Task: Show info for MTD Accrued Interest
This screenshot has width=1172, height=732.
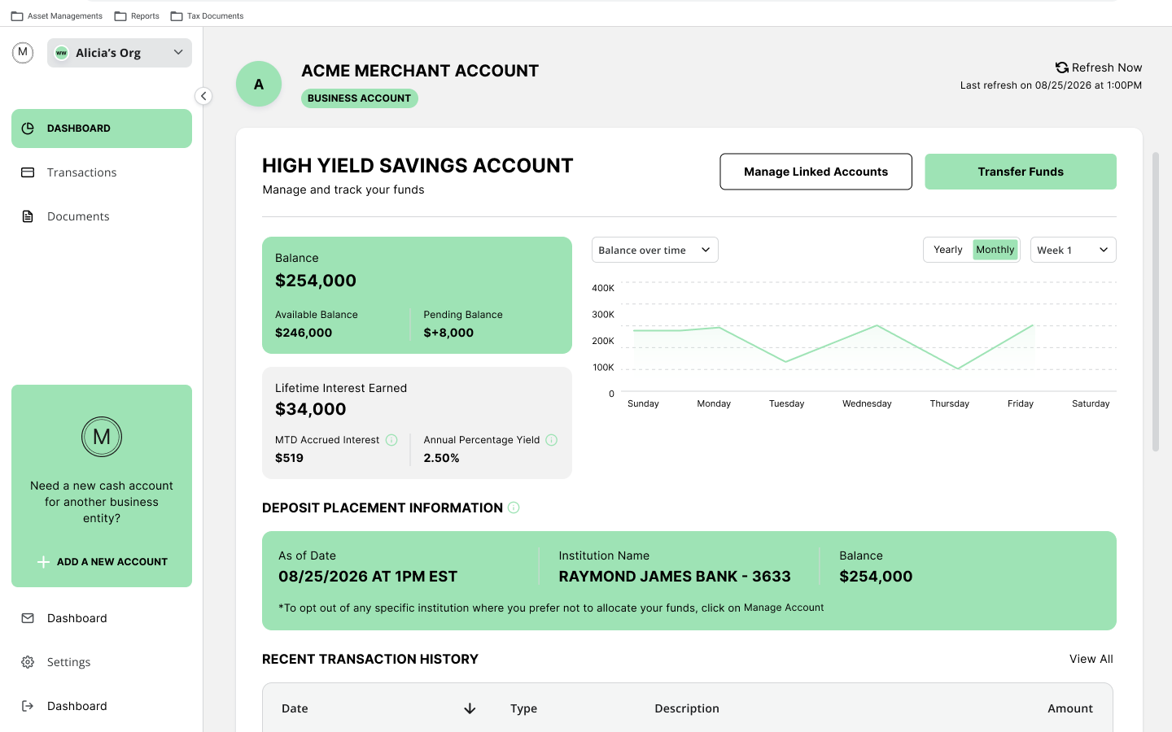Action: tap(391, 440)
